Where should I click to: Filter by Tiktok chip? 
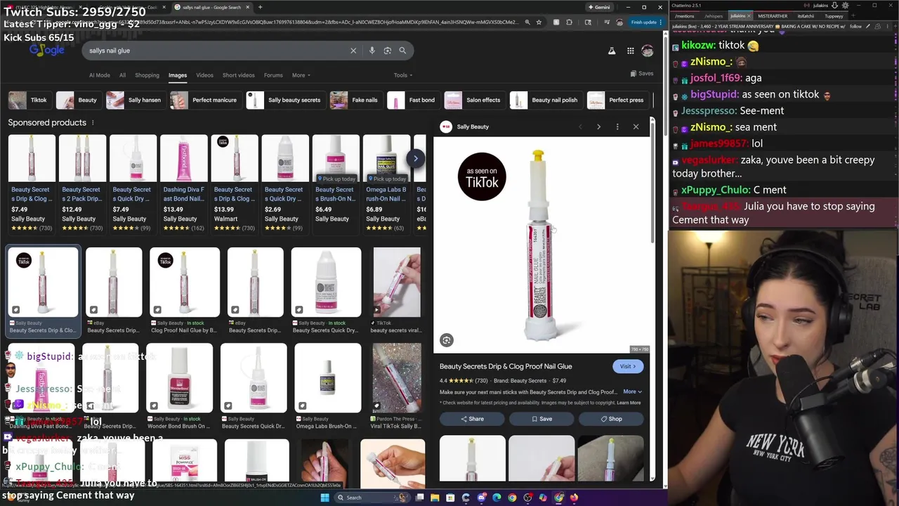click(29, 100)
